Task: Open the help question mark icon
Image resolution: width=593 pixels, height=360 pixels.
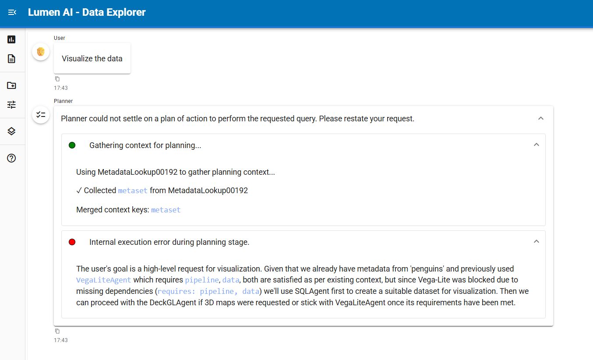Action: tap(11, 158)
